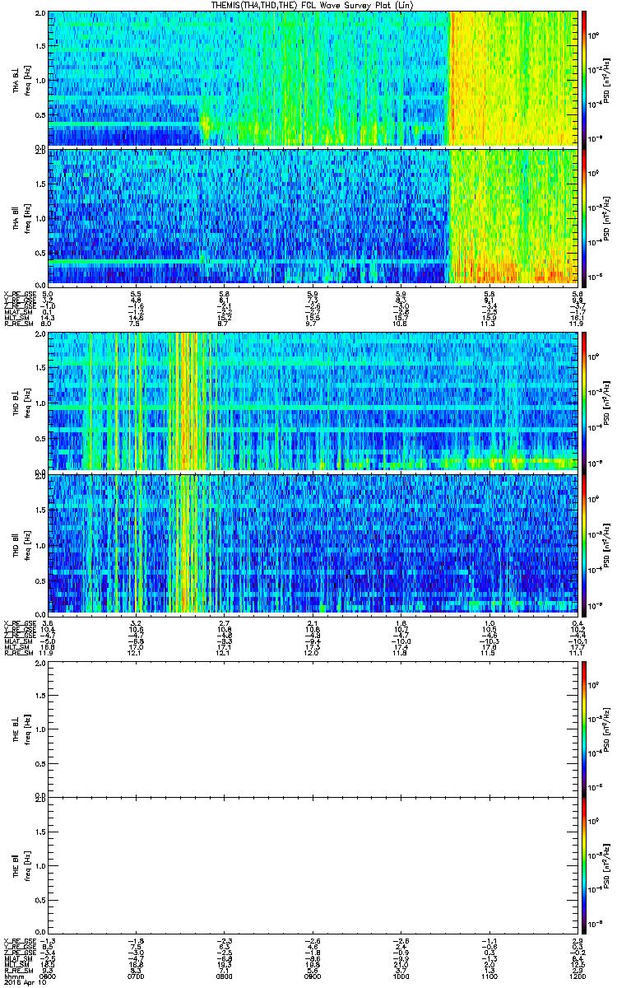
Task: Click the 0900 time label at the bottom
Action: 313,976
